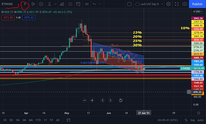Enter fullscreen mode
The image size is (206, 124).
coord(177,4)
